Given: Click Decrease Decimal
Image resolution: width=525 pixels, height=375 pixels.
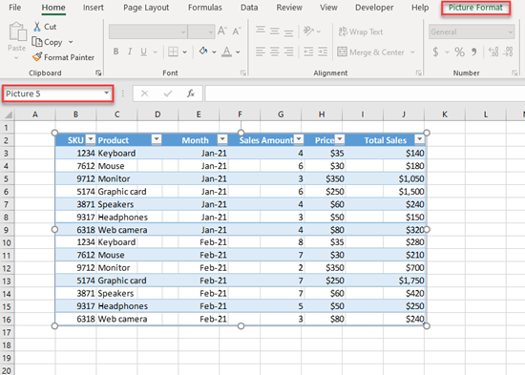Looking at the screenshot, I should pos(508,52).
